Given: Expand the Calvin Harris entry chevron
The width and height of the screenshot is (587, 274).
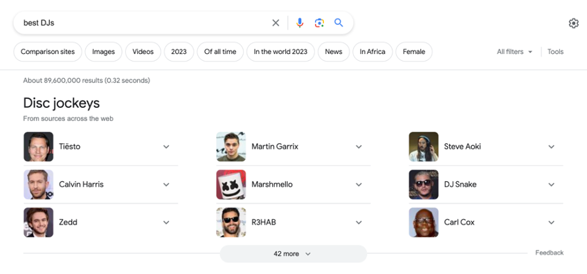Looking at the screenshot, I should pyautogui.click(x=166, y=185).
